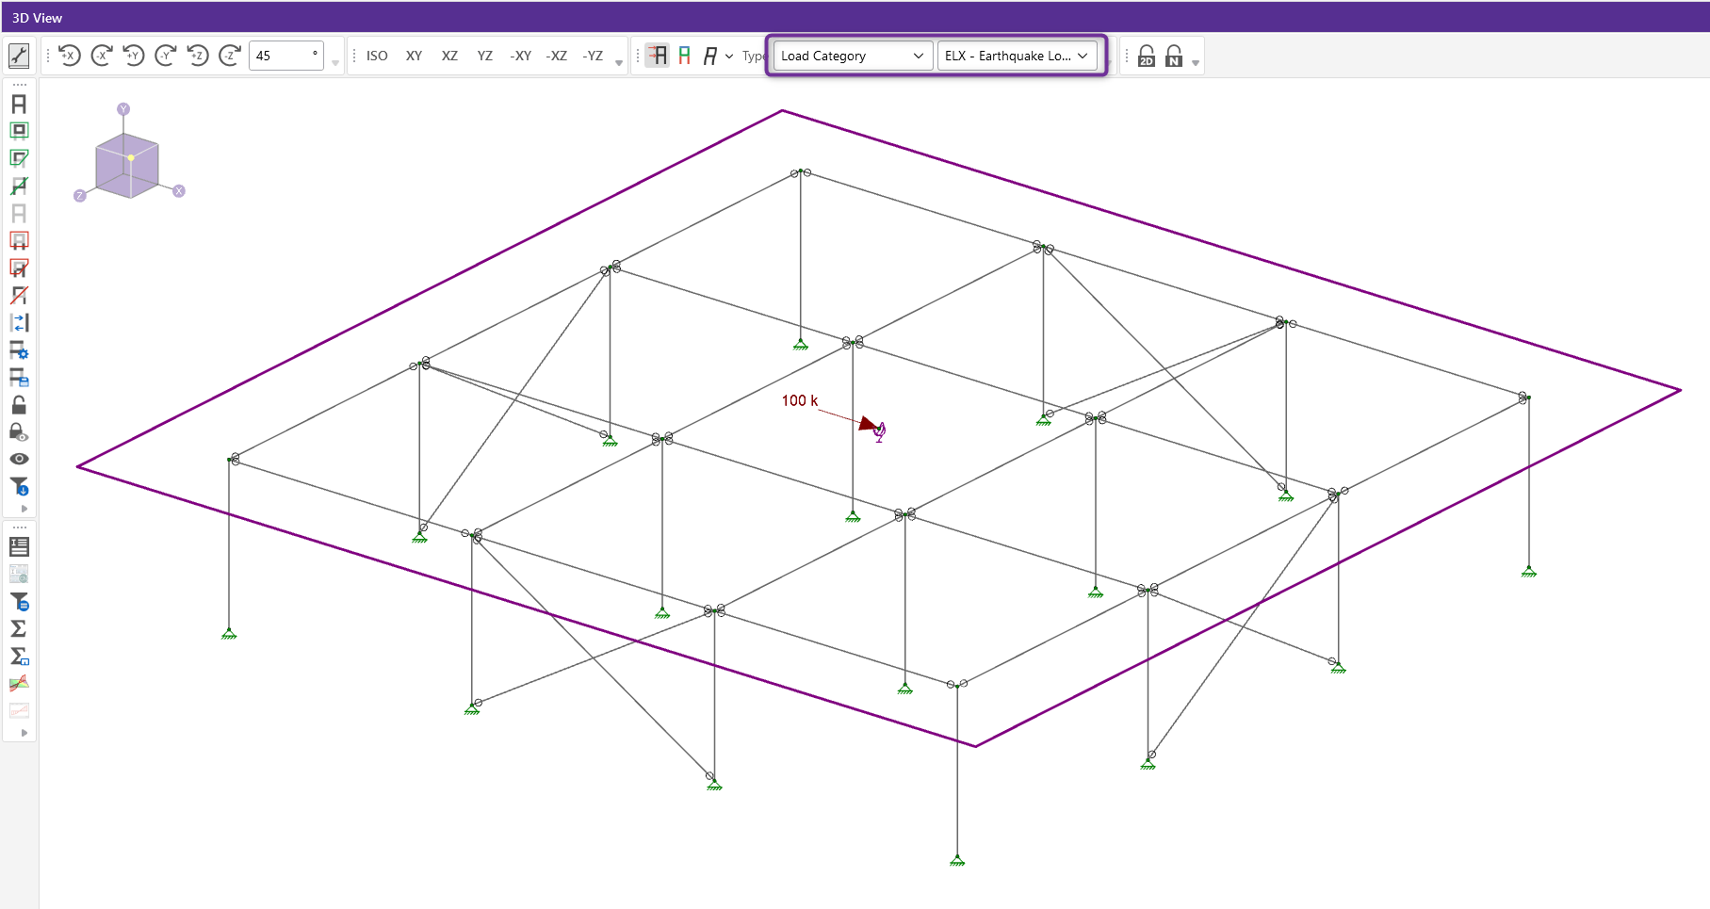Open the Load Category dropdown

coord(853,56)
